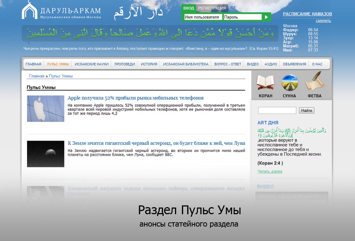
Task: Click the СУННА label in the sidebar
Action: (x=289, y=96)
